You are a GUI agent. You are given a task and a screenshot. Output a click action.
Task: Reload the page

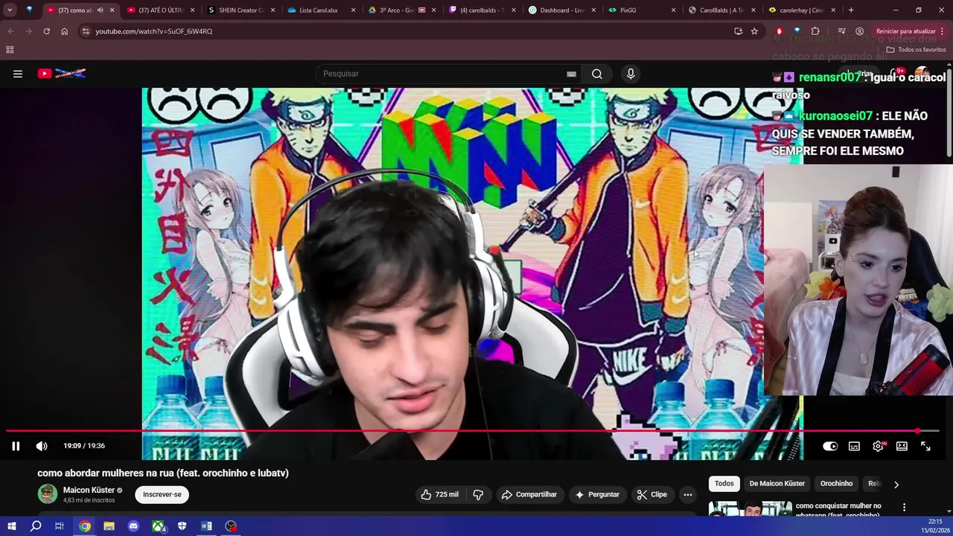(46, 31)
